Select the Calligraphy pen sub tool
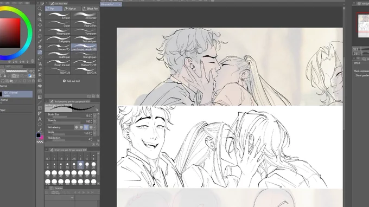 point(58,40)
